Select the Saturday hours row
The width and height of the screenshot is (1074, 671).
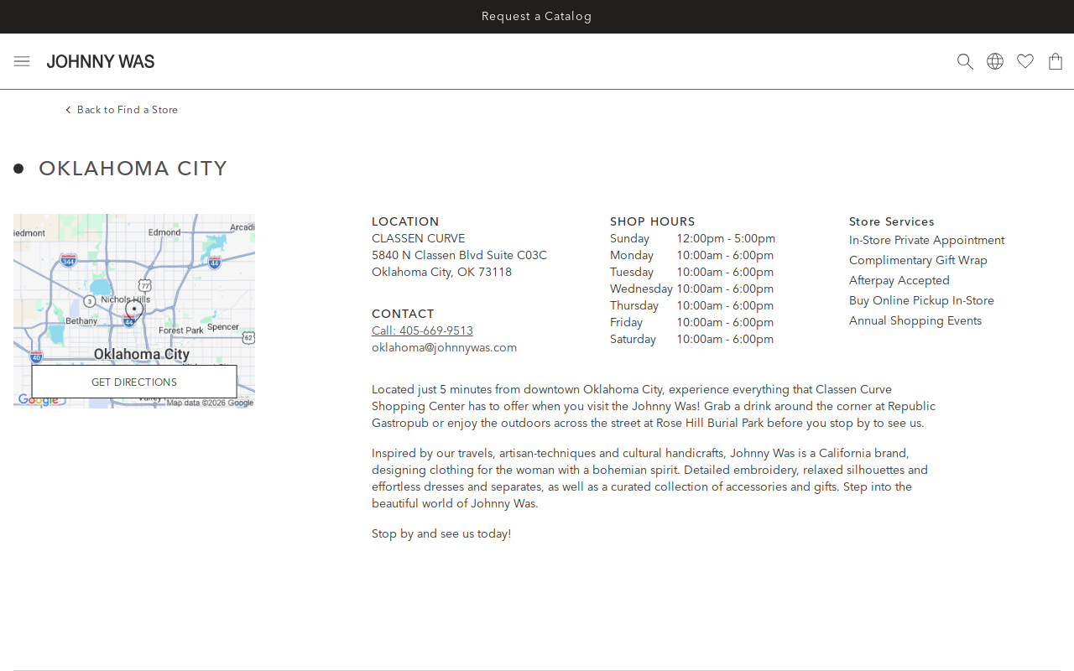691,340
